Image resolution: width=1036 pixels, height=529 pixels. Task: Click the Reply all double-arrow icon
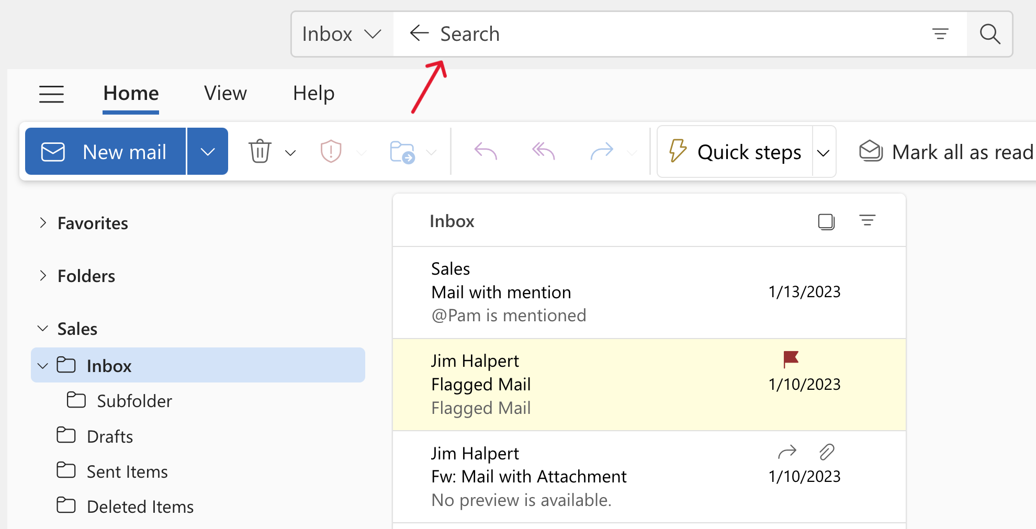(x=543, y=152)
